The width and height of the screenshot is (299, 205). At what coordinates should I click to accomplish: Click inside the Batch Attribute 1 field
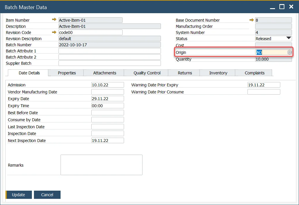[x=109, y=51]
